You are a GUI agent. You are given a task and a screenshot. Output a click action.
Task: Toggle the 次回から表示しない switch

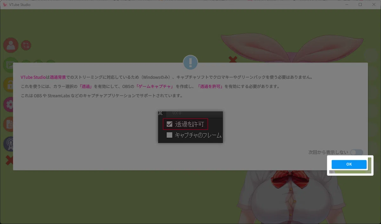click(x=357, y=152)
